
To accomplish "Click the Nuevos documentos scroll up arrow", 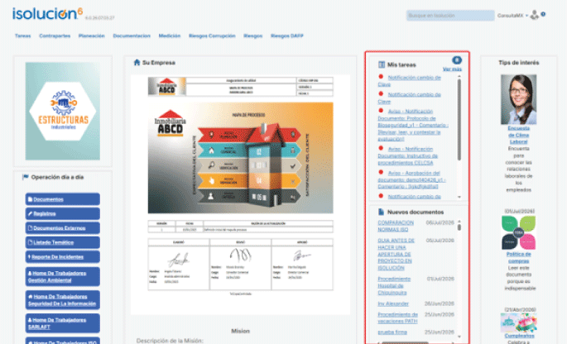I will tap(459, 221).
